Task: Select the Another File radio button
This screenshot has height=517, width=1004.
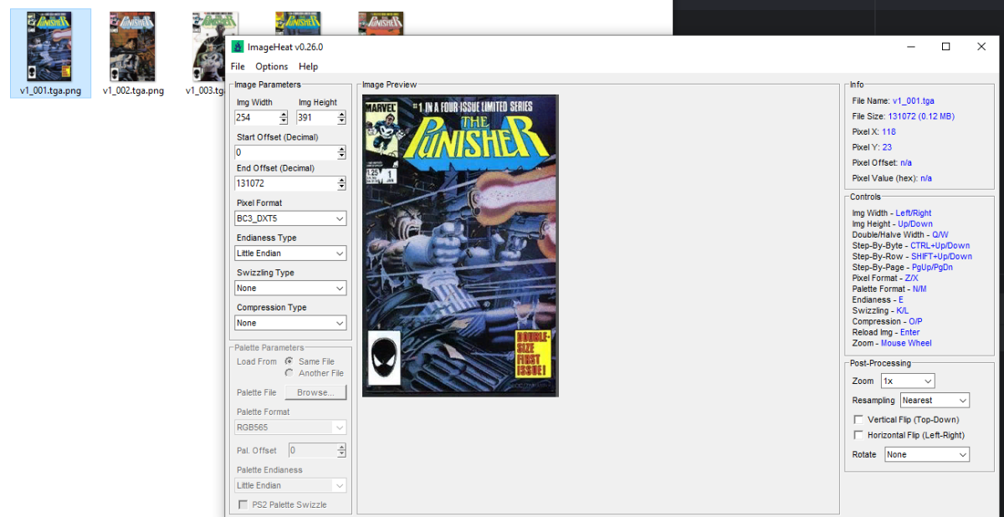Action: pyautogui.click(x=289, y=373)
